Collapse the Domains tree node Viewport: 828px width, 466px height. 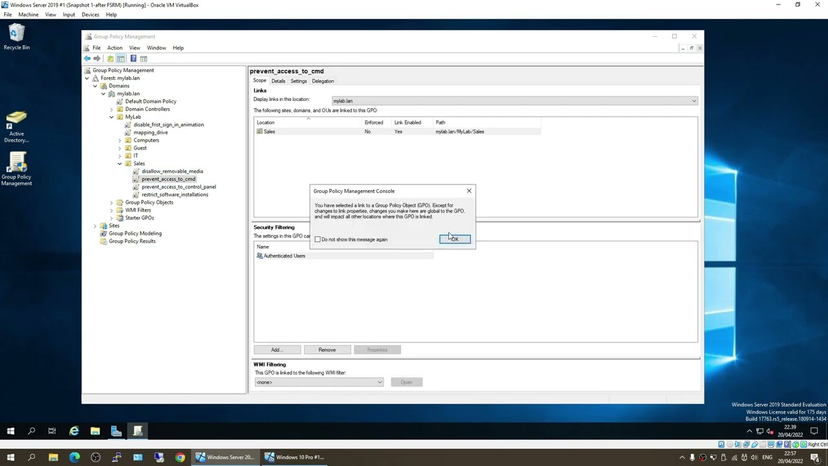(95, 86)
